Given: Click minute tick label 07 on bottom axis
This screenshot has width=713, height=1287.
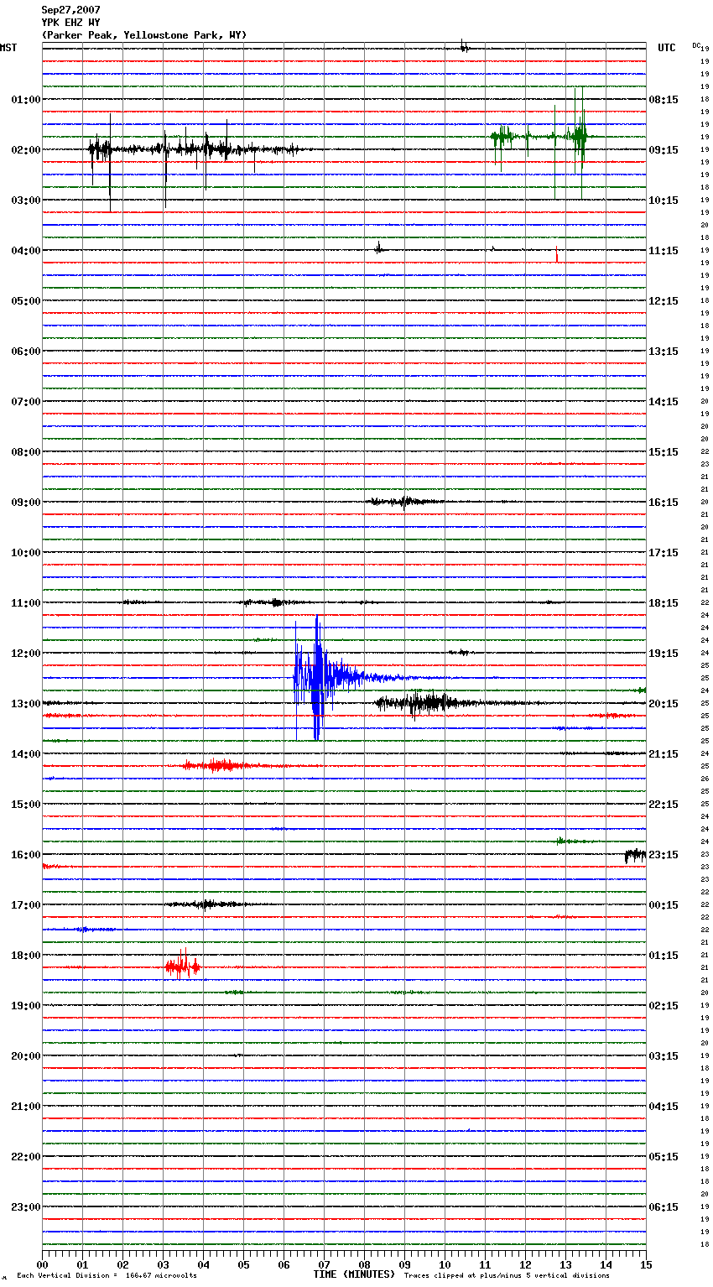Looking at the screenshot, I should (x=324, y=1264).
